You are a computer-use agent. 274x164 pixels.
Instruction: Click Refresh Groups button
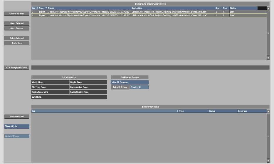(x=120, y=87)
